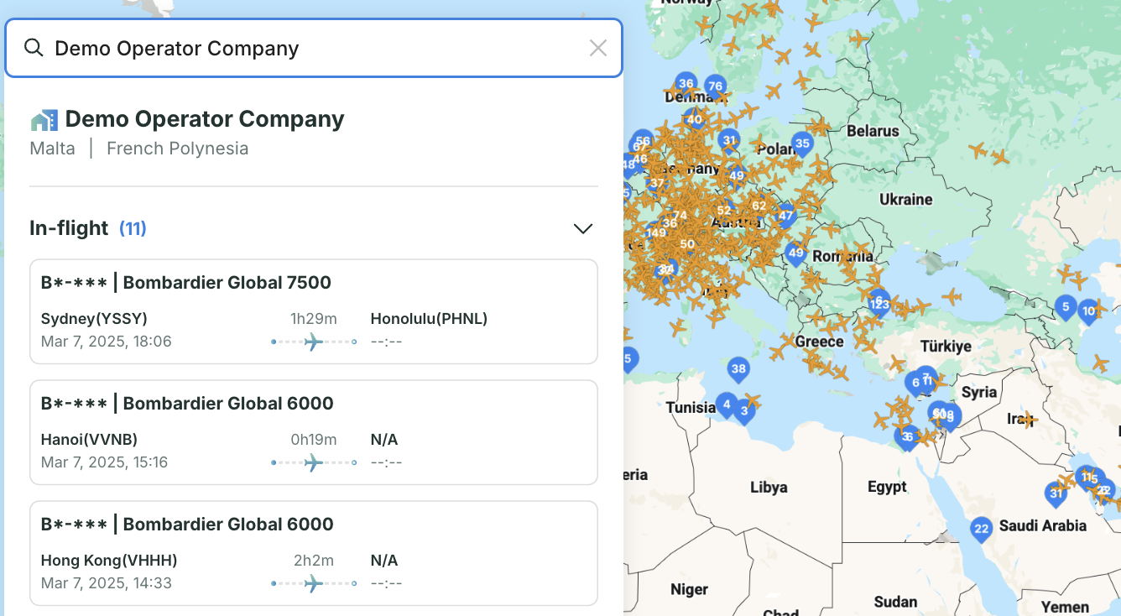This screenshot has height=616, width=1121.
Task: Click the magnifier search icon
Action: pos(34,48)
